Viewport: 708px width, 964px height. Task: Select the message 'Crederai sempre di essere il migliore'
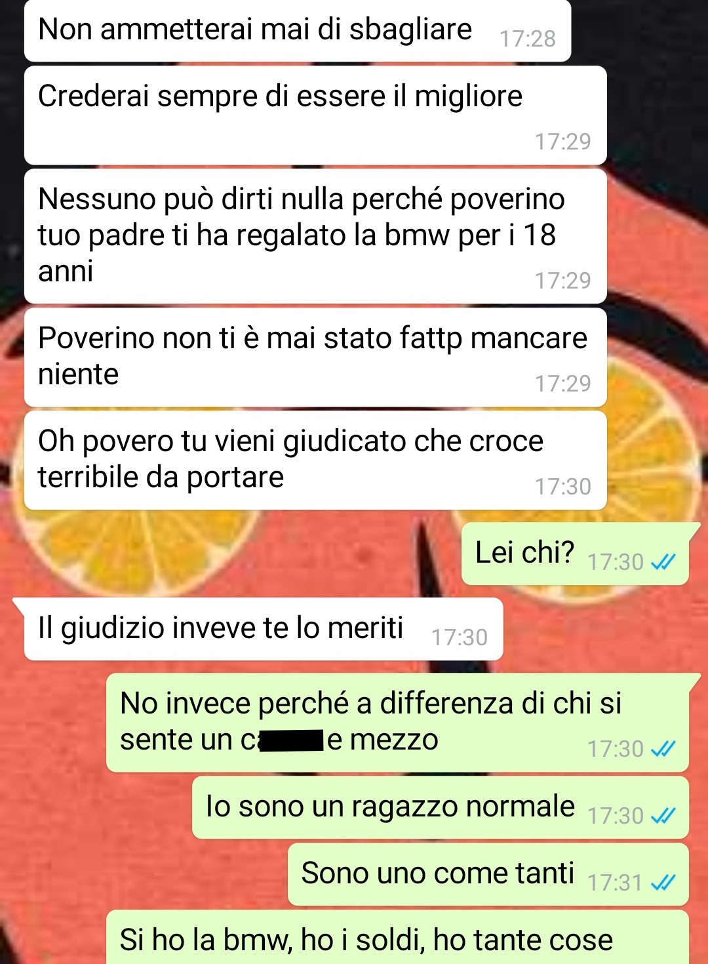315,115
